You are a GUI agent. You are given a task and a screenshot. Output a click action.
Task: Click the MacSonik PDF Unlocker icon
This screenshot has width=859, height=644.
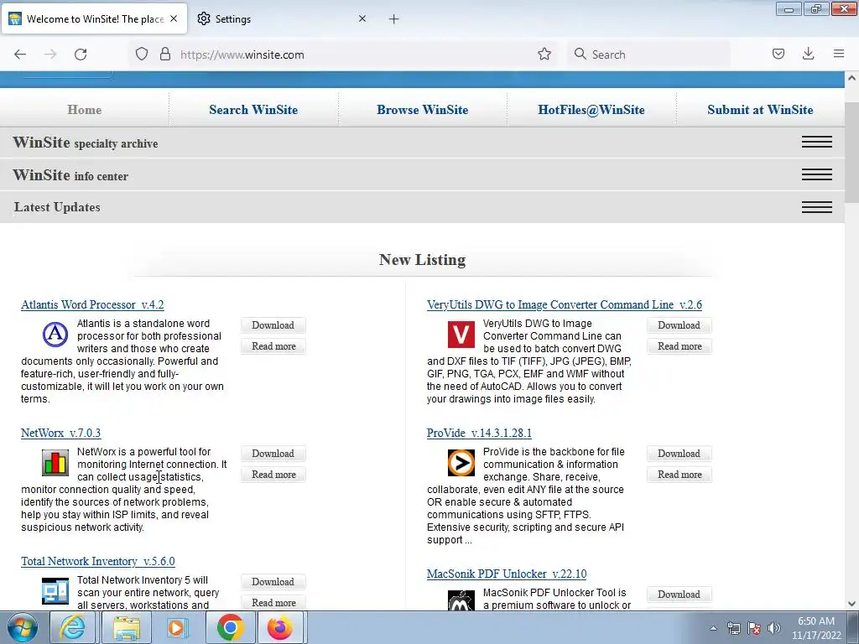tap(461, 601)
